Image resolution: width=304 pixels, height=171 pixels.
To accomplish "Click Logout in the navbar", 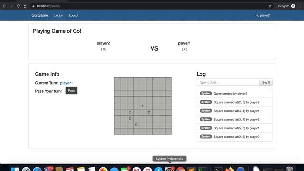I will (x=74, y=15).
